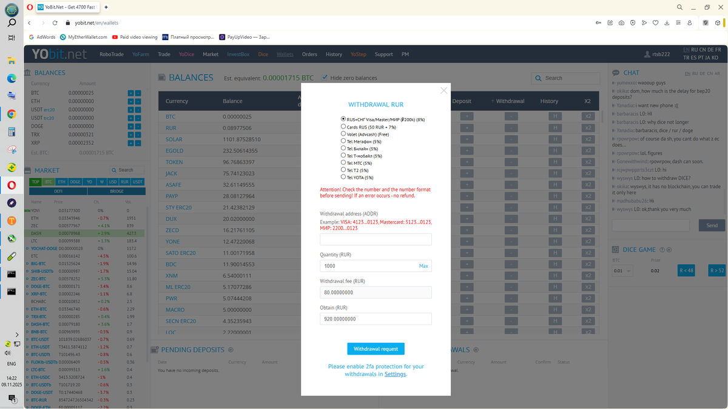Open the Dice Game question-mark help icon
The image size is (728, 409).
pyautogui.click(x=662, y=250)
